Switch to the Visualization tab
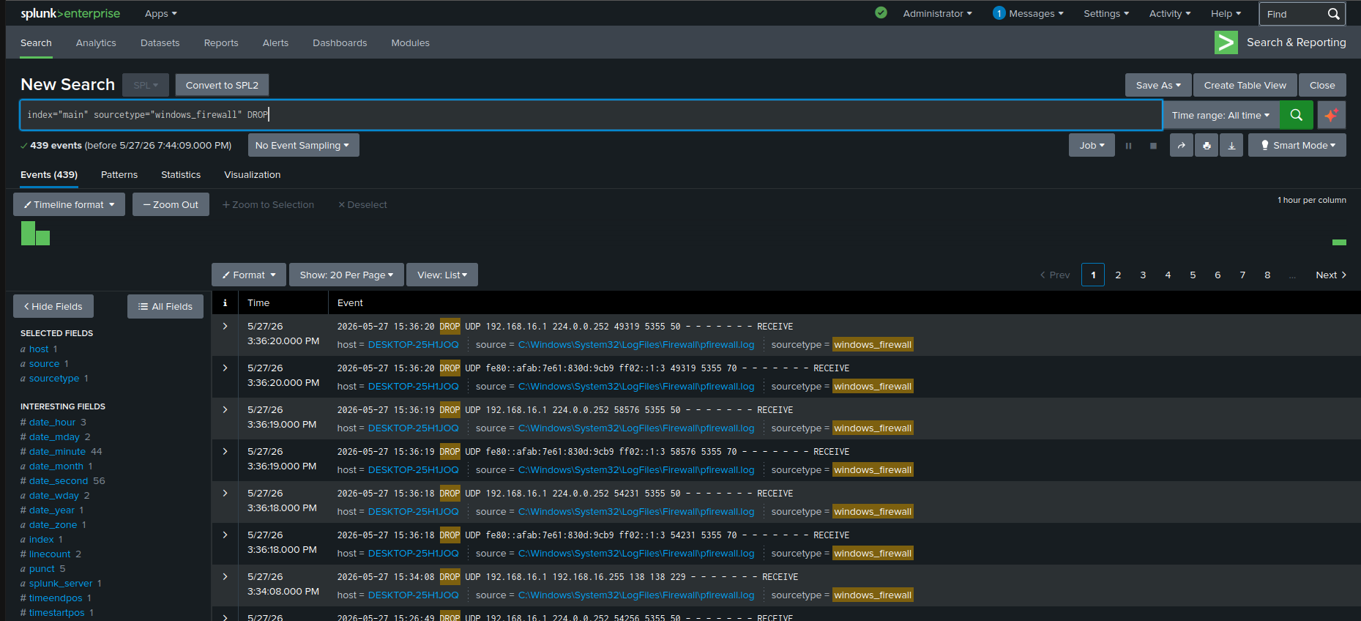The image size is (1361, 621). pyautogui.click(x=252, y=174)
